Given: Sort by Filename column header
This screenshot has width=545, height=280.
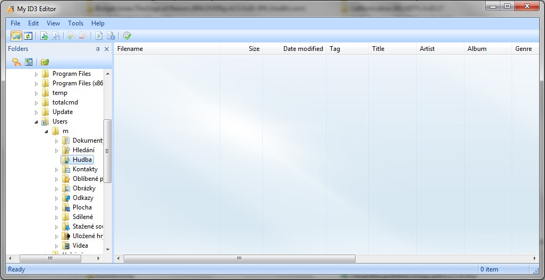Looking at the screenshot, I should (x=167, y=49).
